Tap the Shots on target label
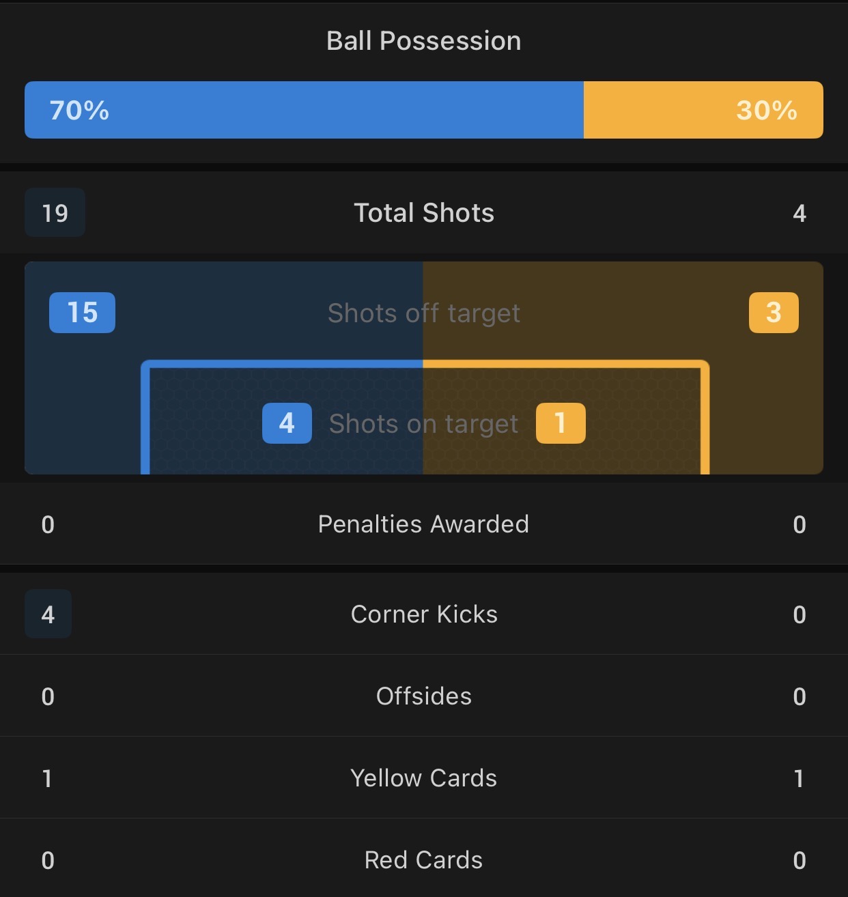The image size is (848, 897). click(x=424, y=424)
